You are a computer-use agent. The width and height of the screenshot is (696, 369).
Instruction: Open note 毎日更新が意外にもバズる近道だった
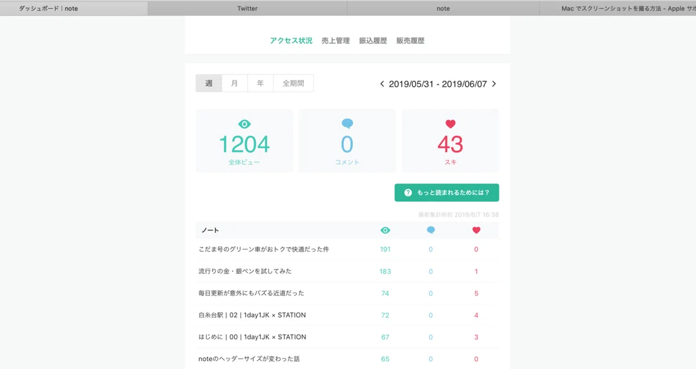[251, 293]
